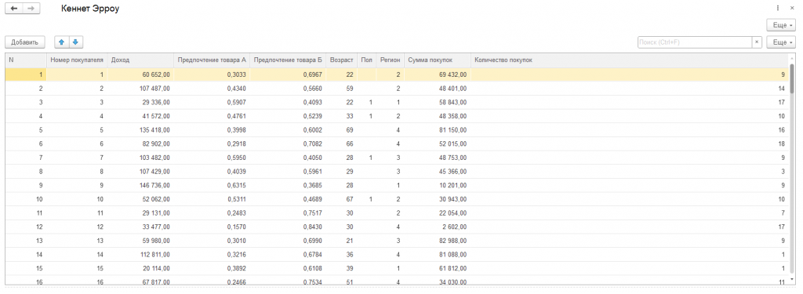The height and width of the screenshot is (294, 803).
Task: Click Предпочтение товара Б column header
Action: click(x=288, y=60)
